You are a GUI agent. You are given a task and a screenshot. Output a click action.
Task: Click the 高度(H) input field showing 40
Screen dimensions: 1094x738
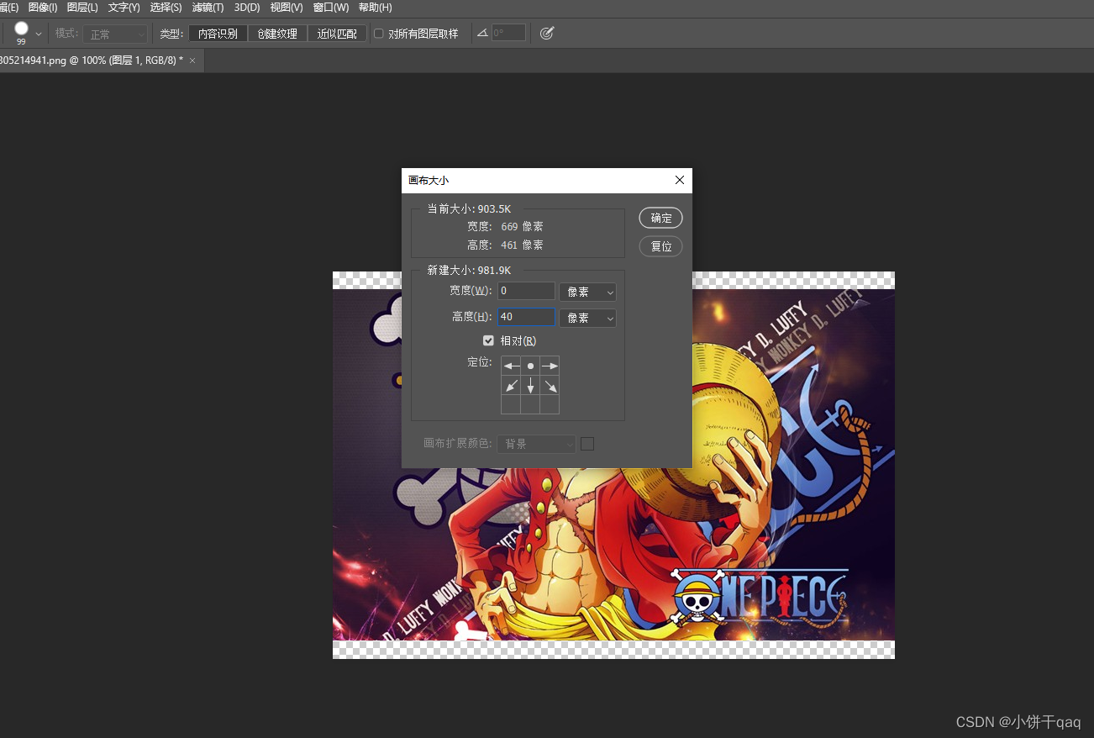(x=526, y=317)
